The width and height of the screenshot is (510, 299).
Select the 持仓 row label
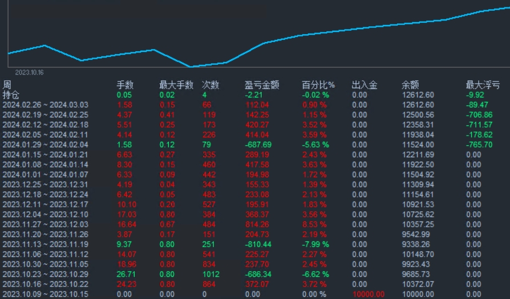click(x=11, y=95)
